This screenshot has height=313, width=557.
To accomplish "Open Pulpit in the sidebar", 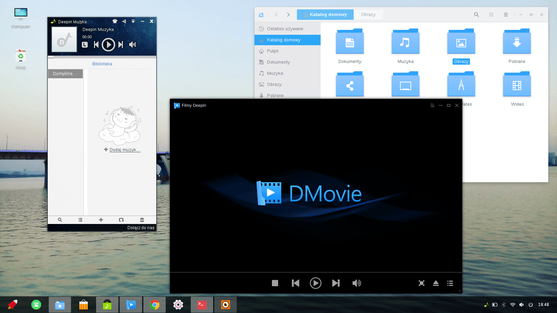I will click(288, 51).
